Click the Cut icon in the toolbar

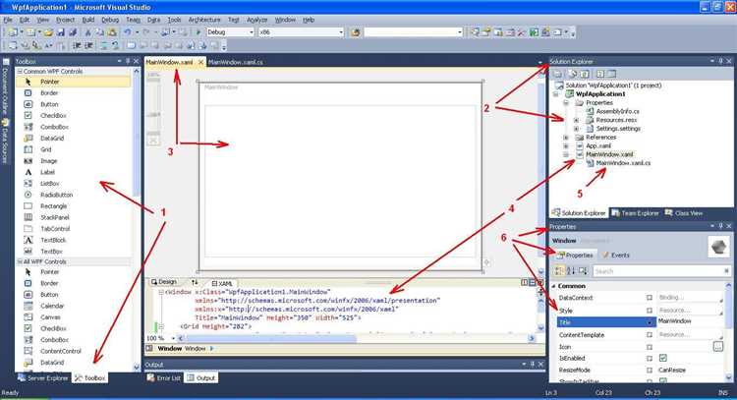pyautogui.click(x=87, y=32)
